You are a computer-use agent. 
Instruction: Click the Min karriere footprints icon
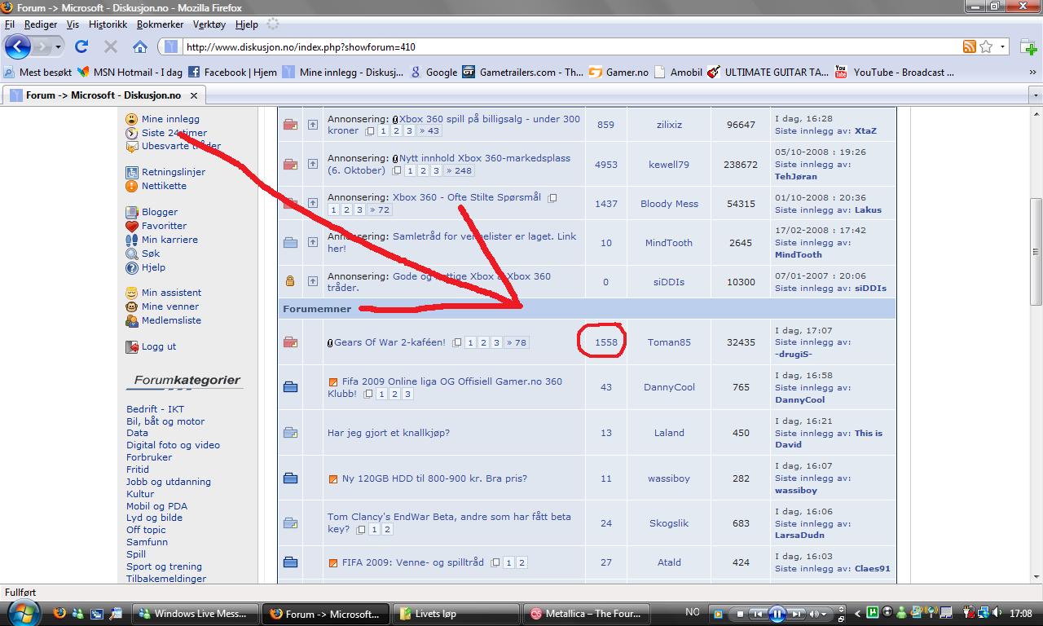click(x=132, y=240)
